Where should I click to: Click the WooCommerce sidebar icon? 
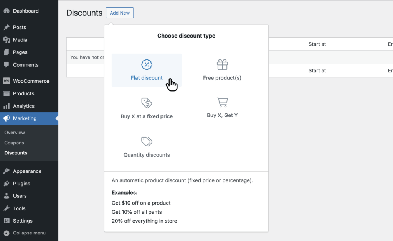click(7, 81)
